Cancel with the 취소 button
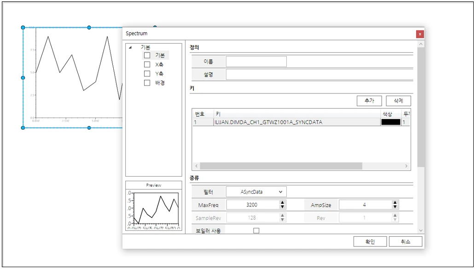The height and width of the screenshot is (269, 476). pyautogui.click(x=405, y=241)
